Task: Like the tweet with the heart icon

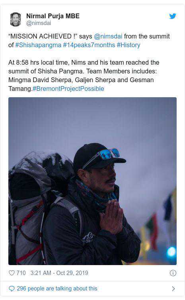Action: (12, 273)
